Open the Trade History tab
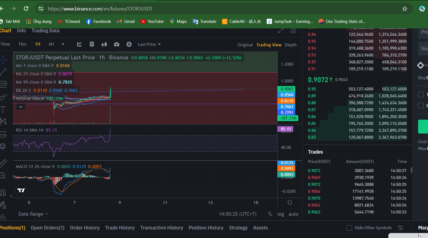Image resolution: width=428 pixels, height=238 pixels. pyautogui.click(x=120, y=228)
